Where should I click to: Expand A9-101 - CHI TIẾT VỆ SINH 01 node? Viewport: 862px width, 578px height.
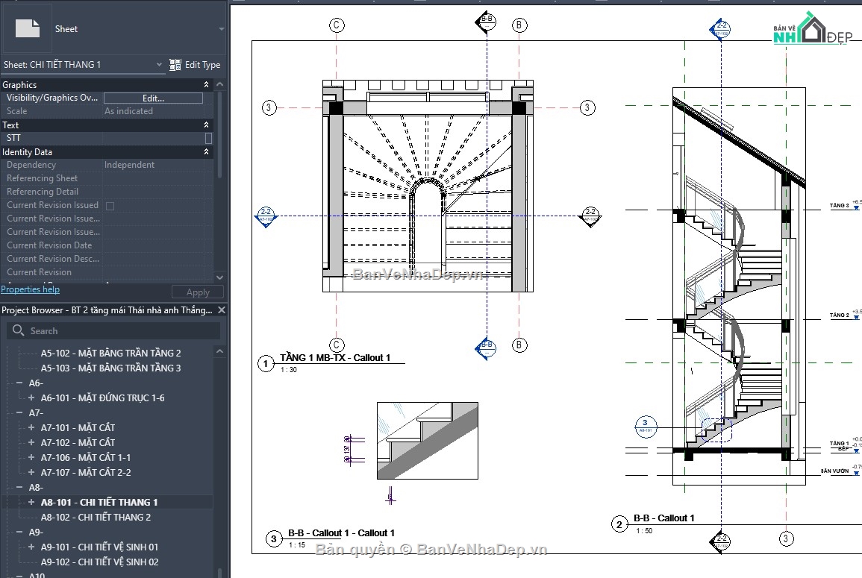[31, 547]
